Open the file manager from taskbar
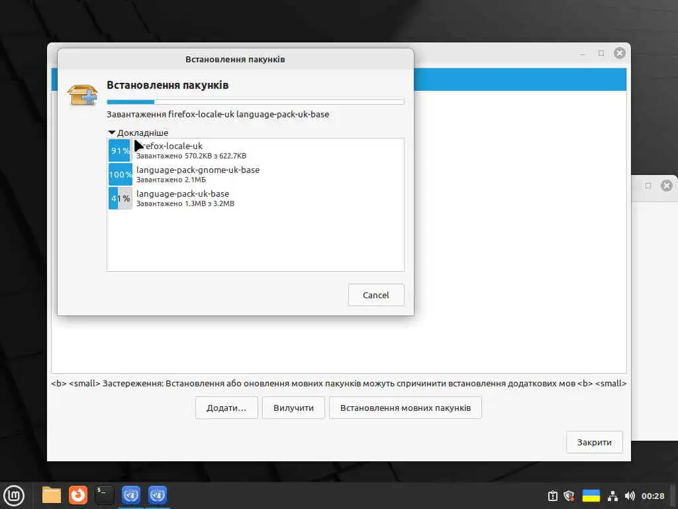The width and height of the screenshot is (678, 509). click(52, 495)
